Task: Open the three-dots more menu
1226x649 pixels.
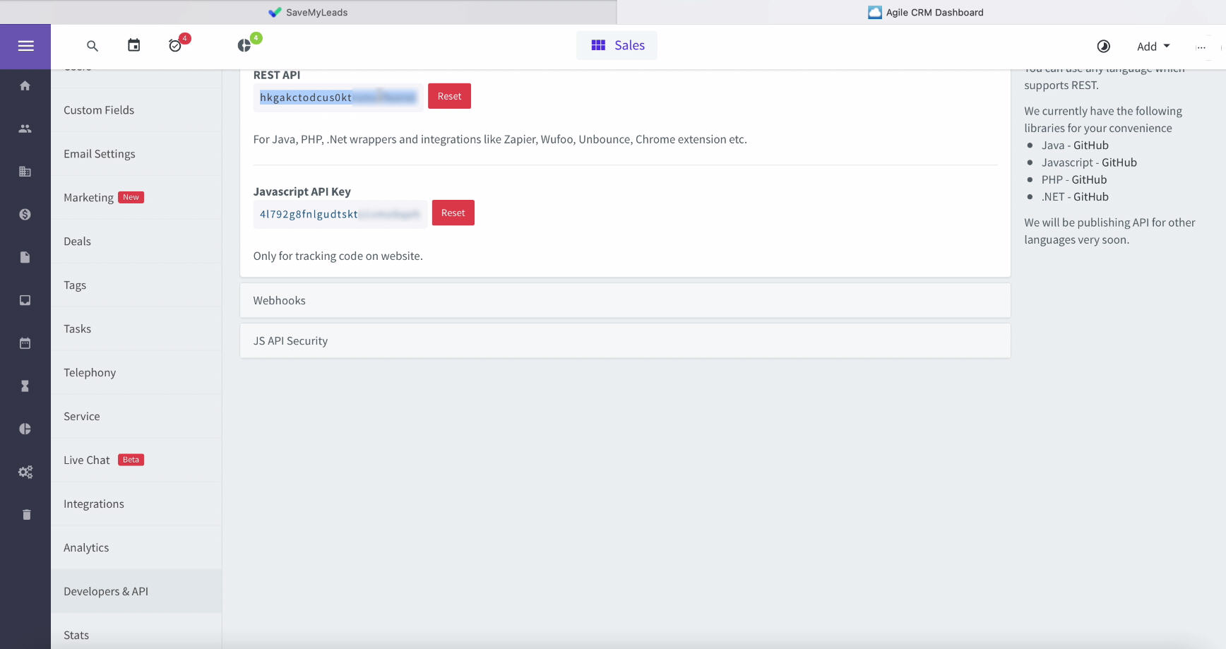Action: point(1201,47)
